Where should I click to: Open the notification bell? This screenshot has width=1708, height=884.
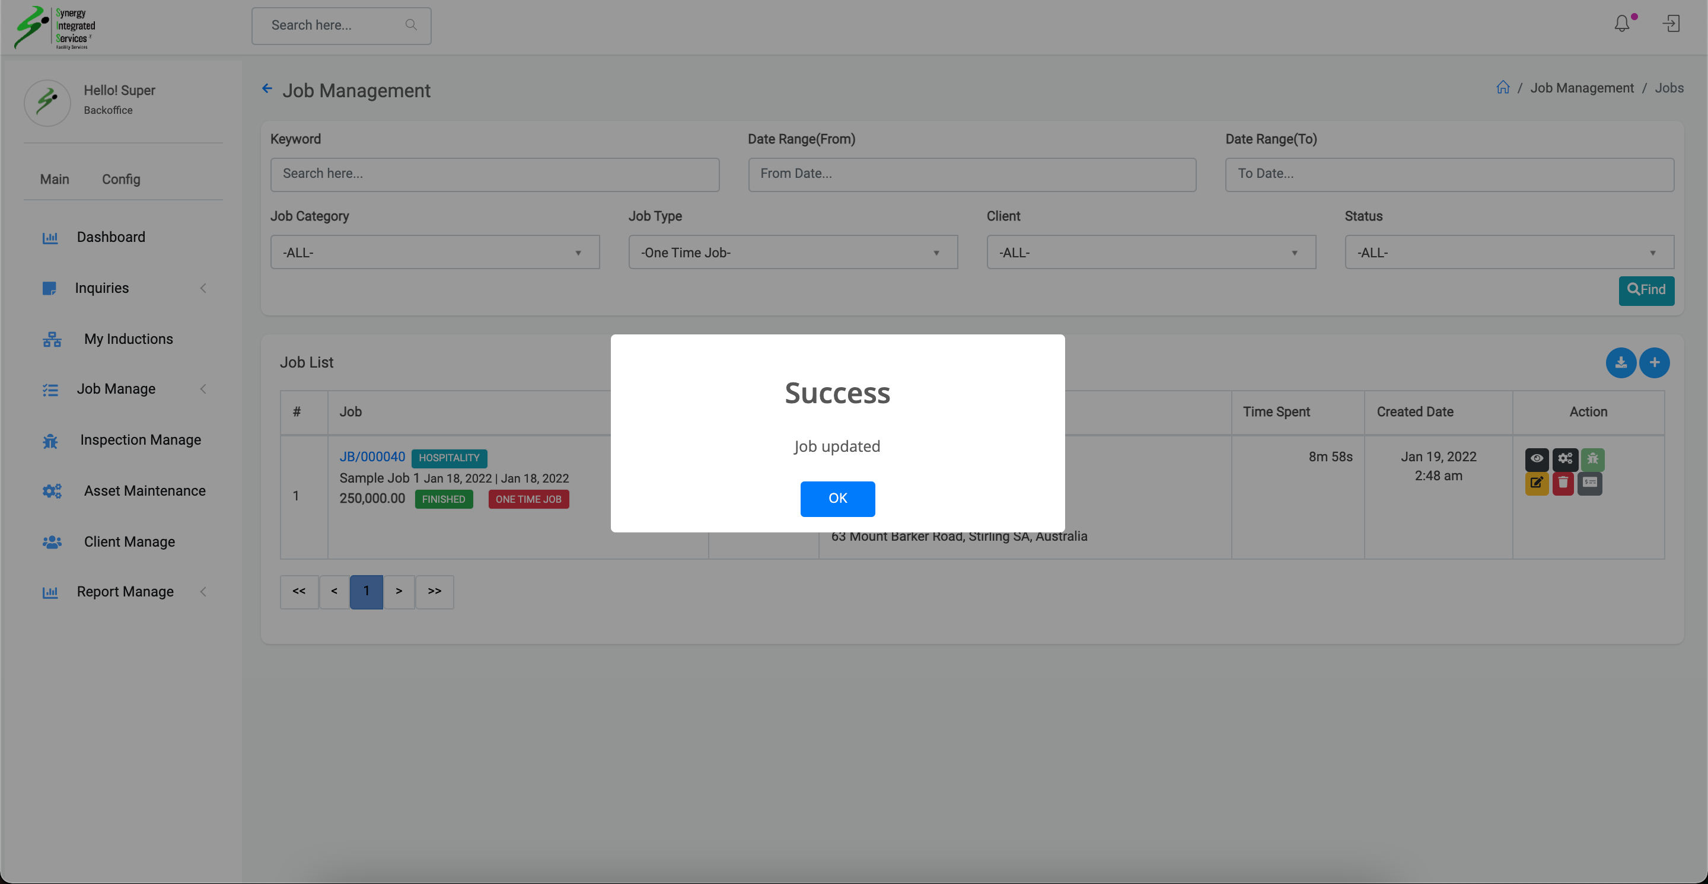[x=1622, y=24]
